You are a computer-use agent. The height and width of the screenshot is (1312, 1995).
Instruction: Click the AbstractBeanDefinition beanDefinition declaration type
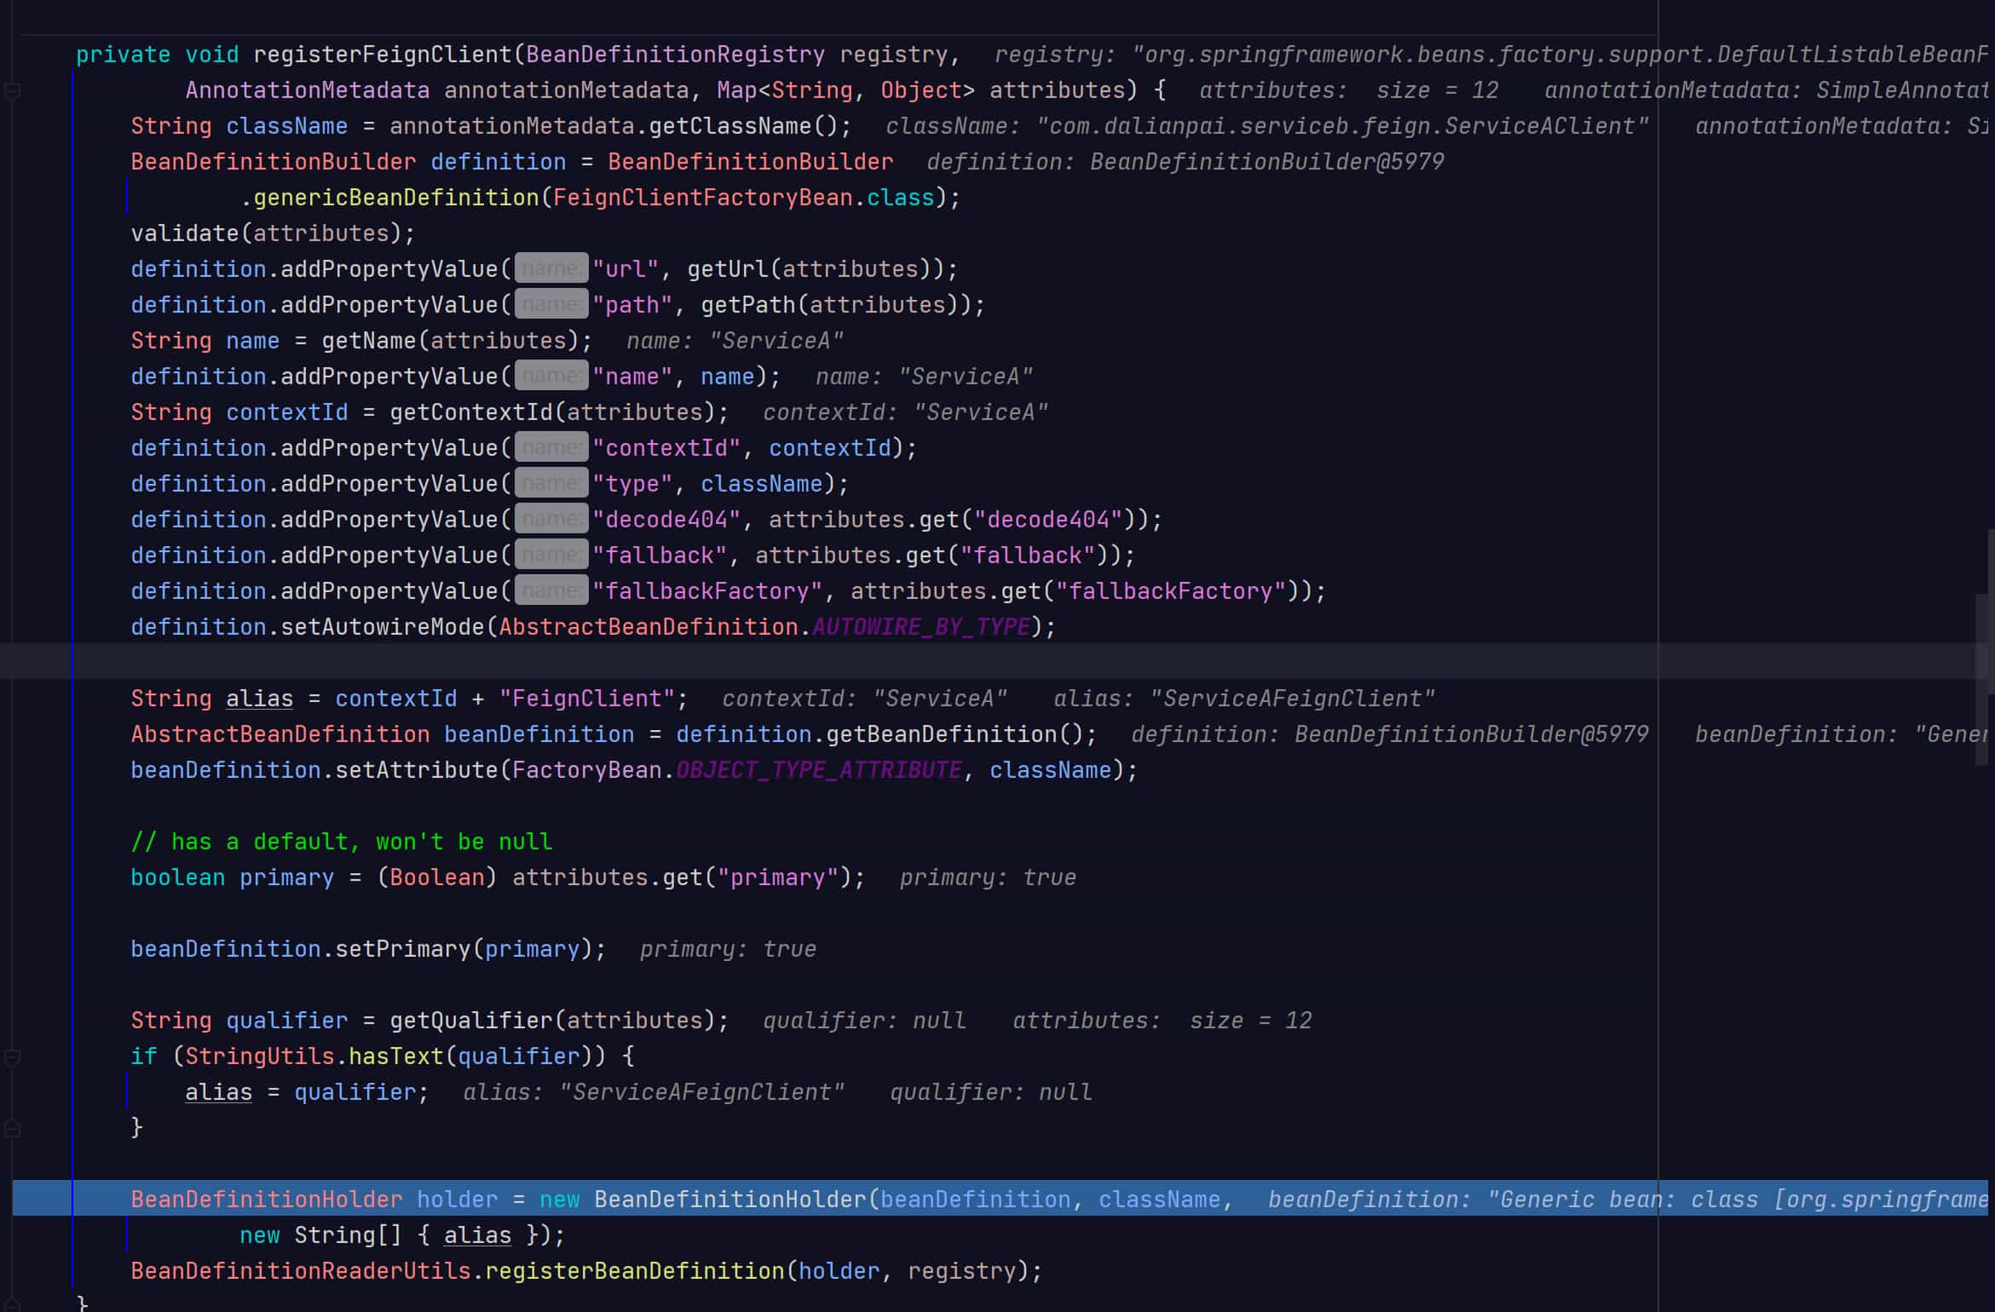[x=280, y=734]
